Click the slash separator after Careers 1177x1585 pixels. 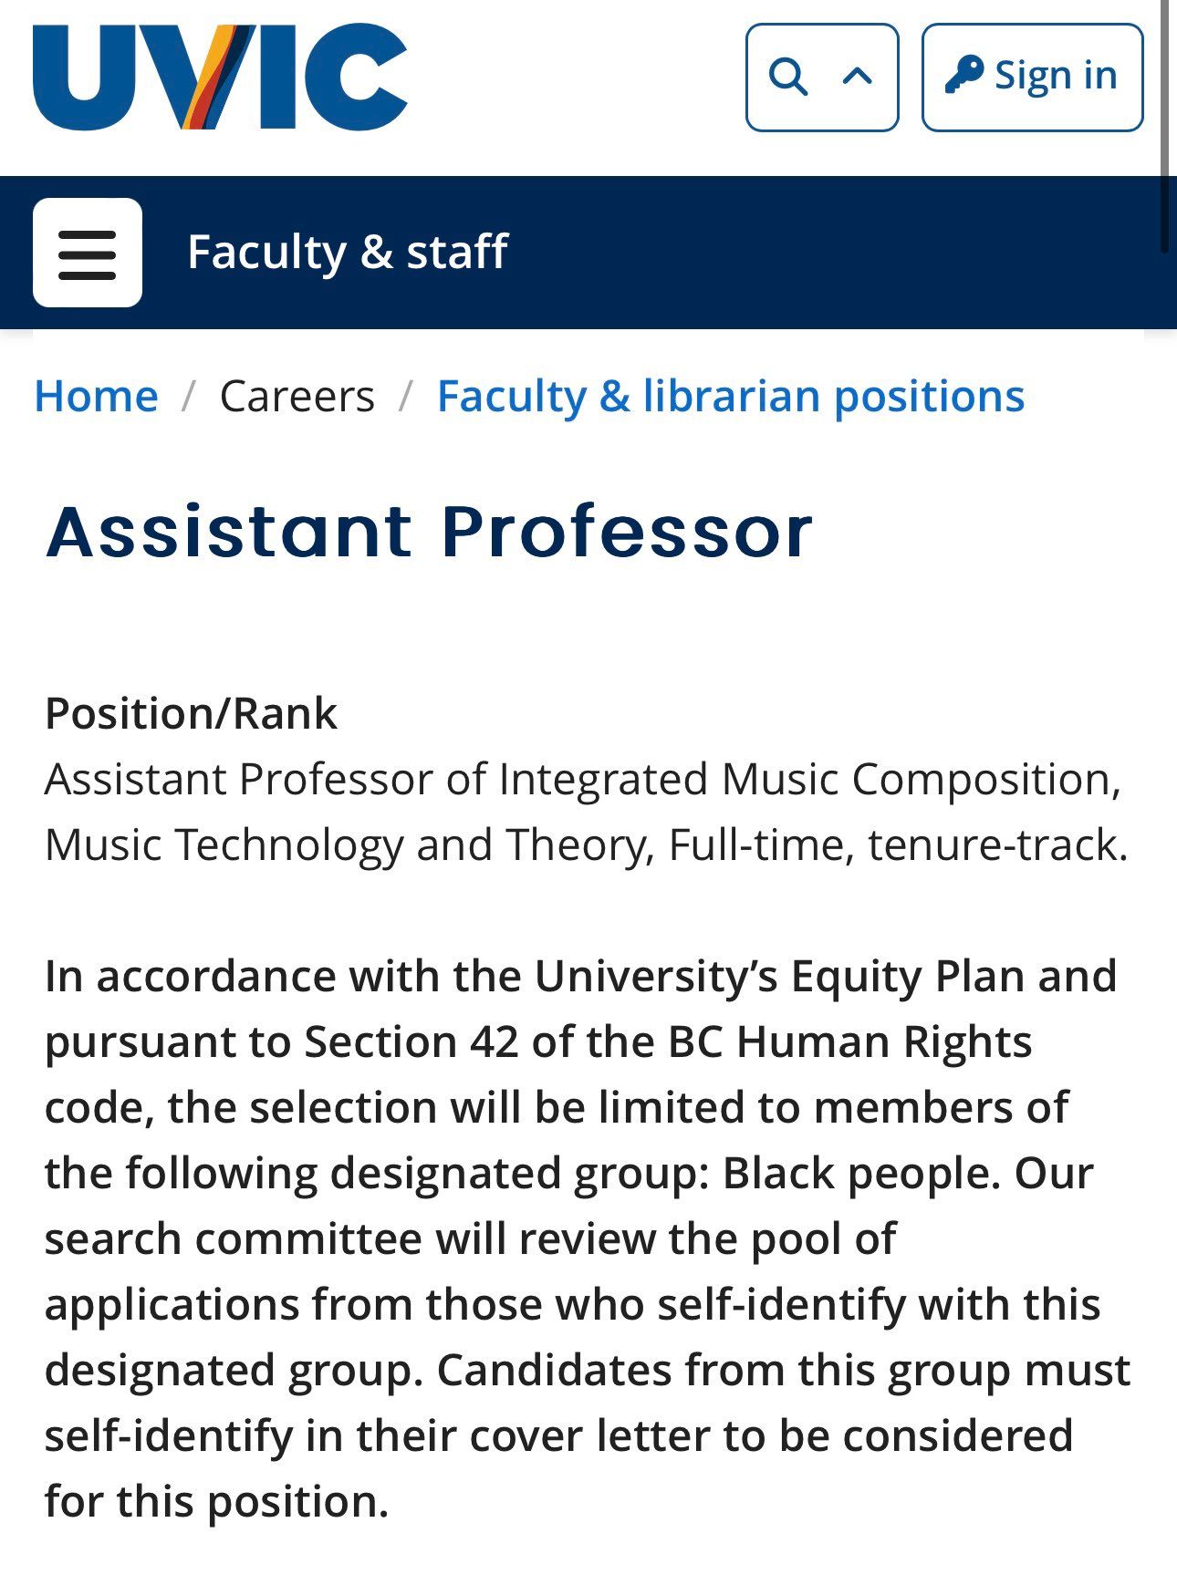point(406,397)
